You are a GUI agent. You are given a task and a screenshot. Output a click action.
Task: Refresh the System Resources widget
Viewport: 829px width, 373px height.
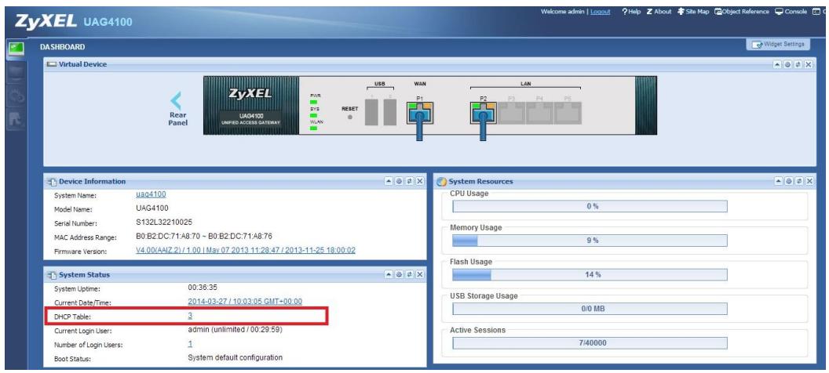[799, 181]
